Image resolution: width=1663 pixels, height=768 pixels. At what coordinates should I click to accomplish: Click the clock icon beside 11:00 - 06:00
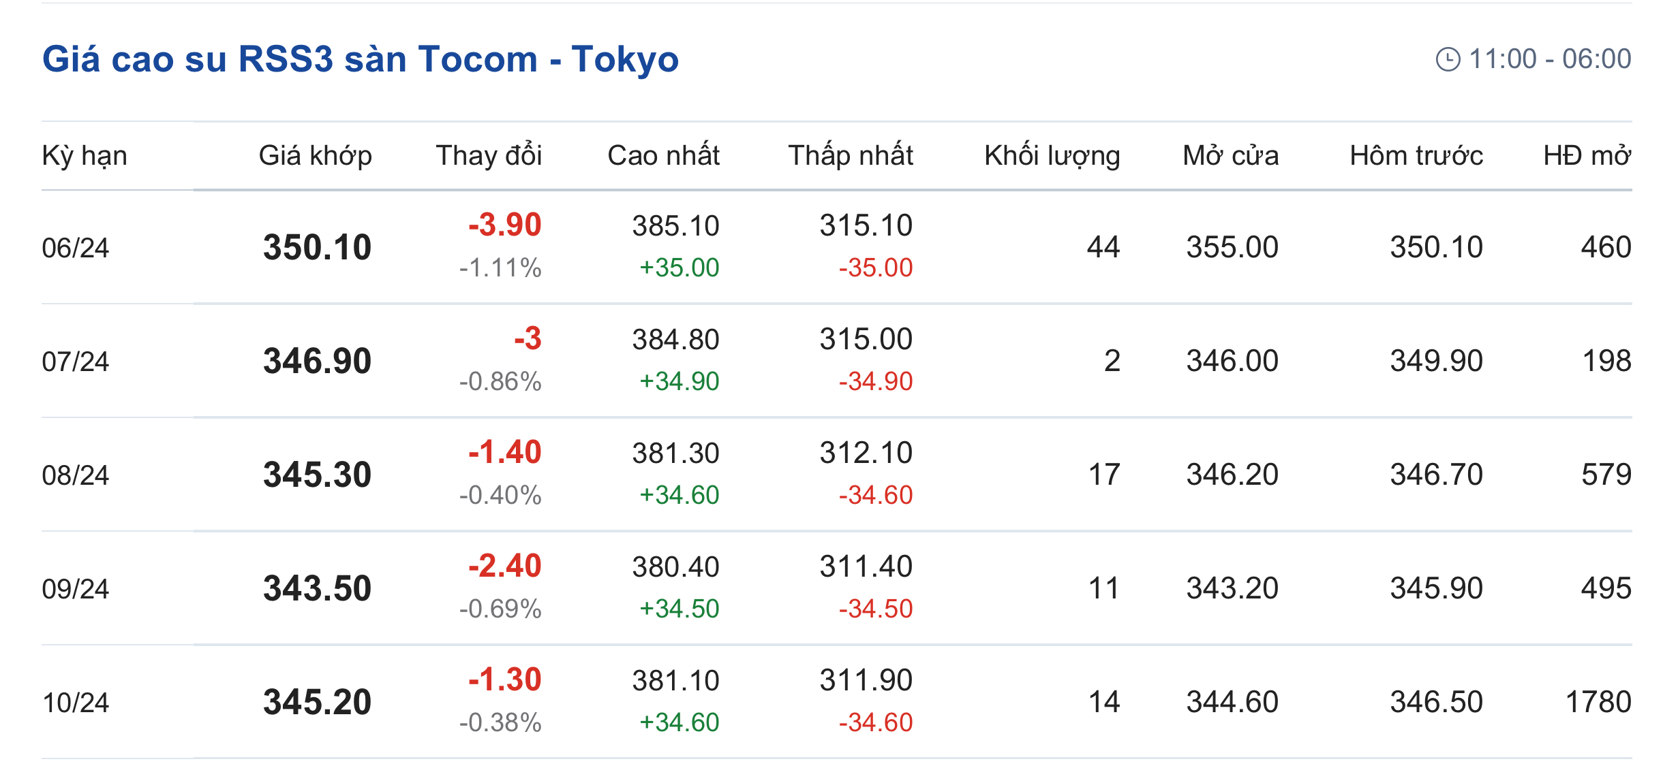(x=1448, y=59)
